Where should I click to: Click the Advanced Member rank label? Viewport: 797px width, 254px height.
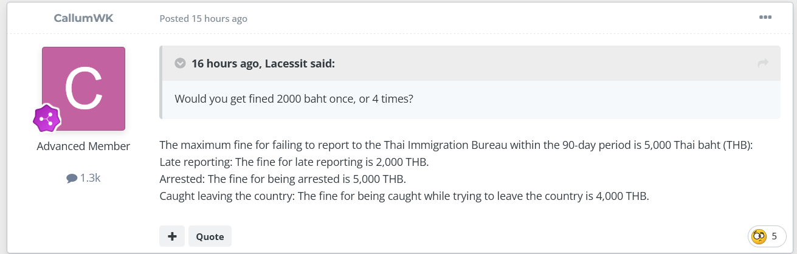tap(83, 146)
